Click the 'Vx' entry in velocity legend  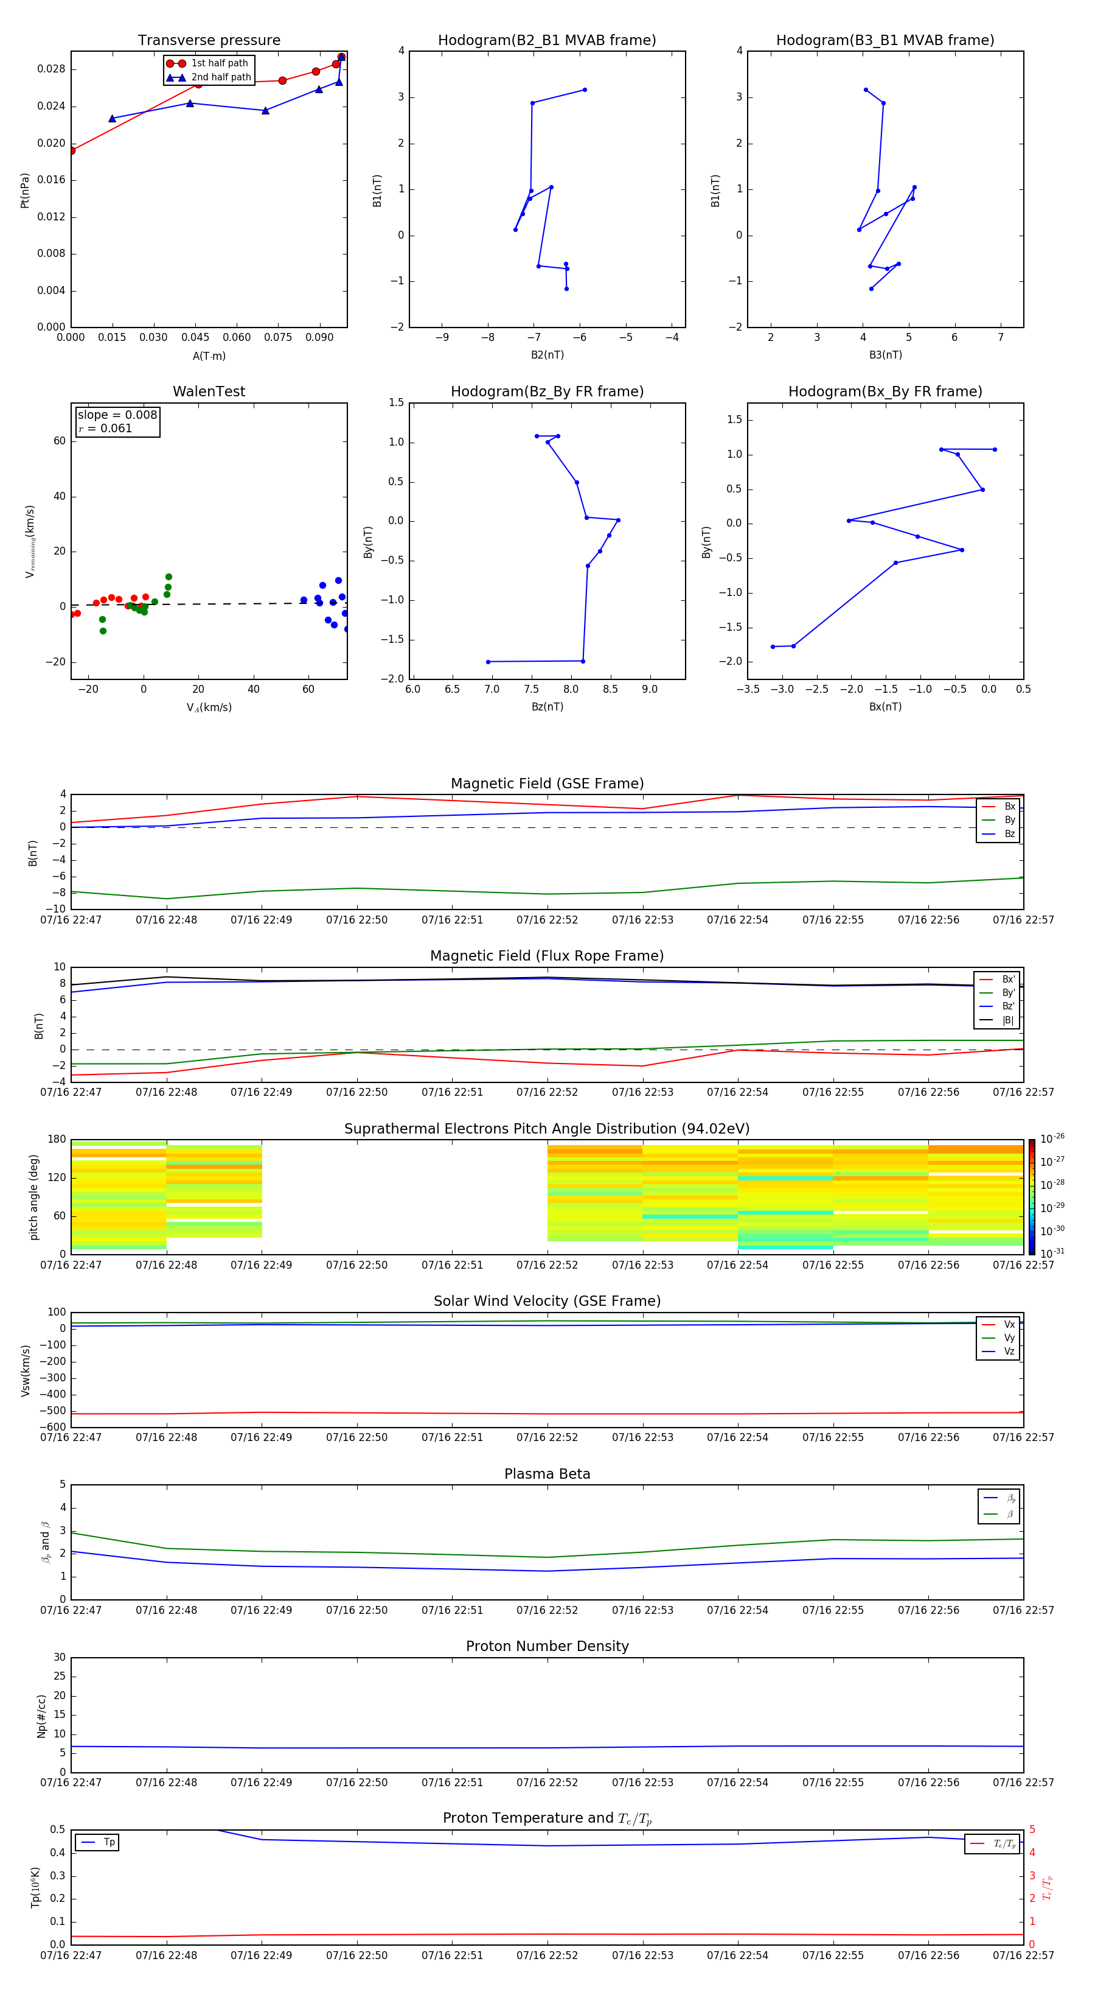(998, 1325)
